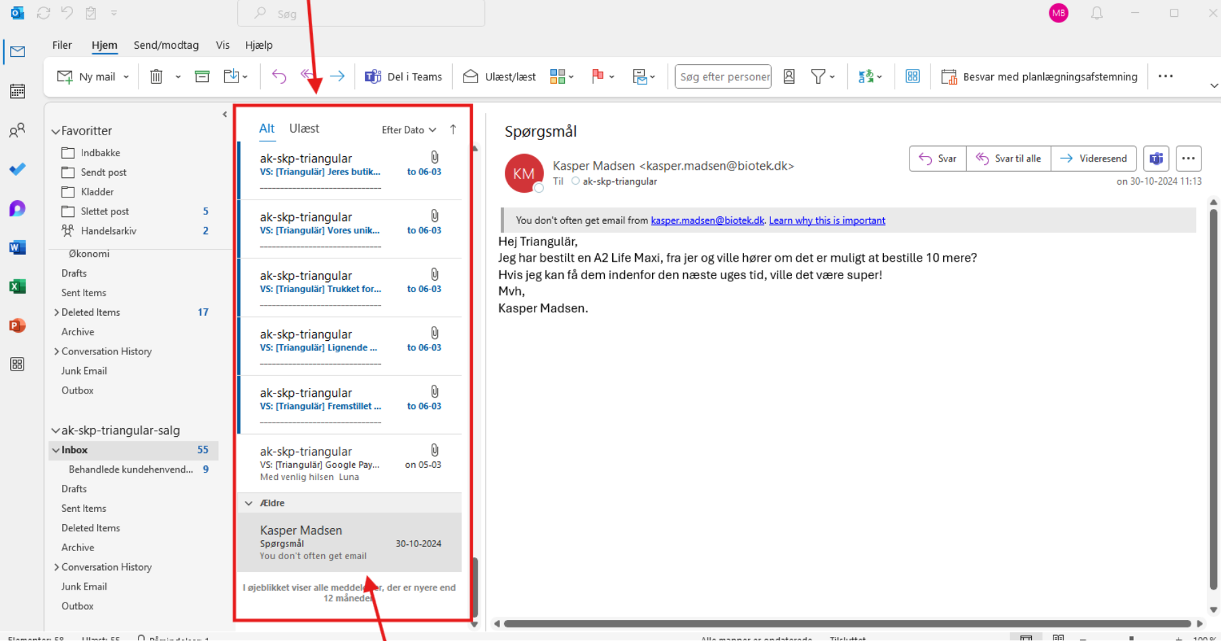Click the Archive box icon in toolbar
Viewport: 1221px width, 641px height.
pos(202,76)
